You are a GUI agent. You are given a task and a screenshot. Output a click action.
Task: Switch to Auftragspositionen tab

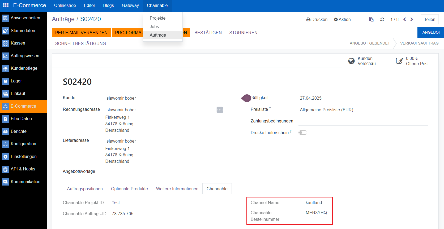85,189
